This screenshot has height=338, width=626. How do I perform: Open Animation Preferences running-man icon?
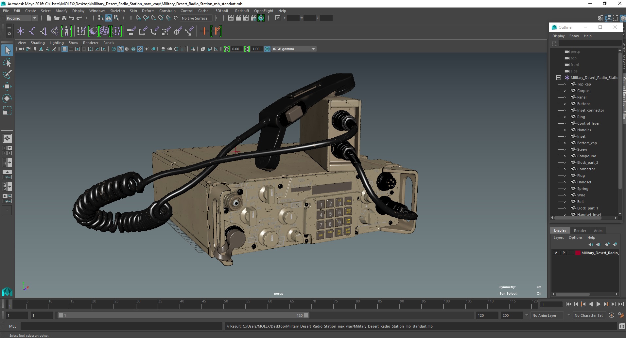tap(621, 315)
